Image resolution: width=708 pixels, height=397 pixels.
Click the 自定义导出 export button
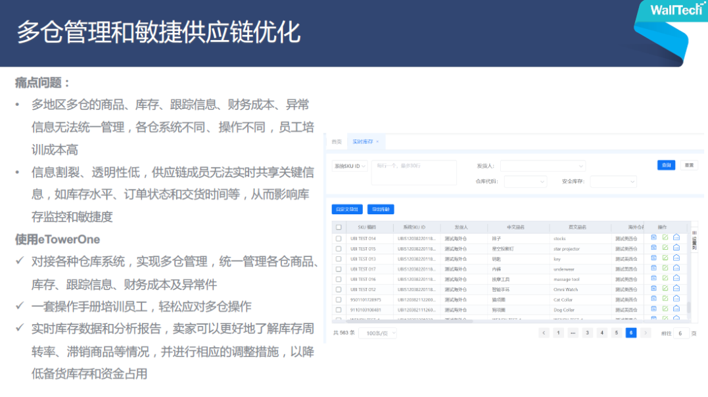[x=347, y=209]
